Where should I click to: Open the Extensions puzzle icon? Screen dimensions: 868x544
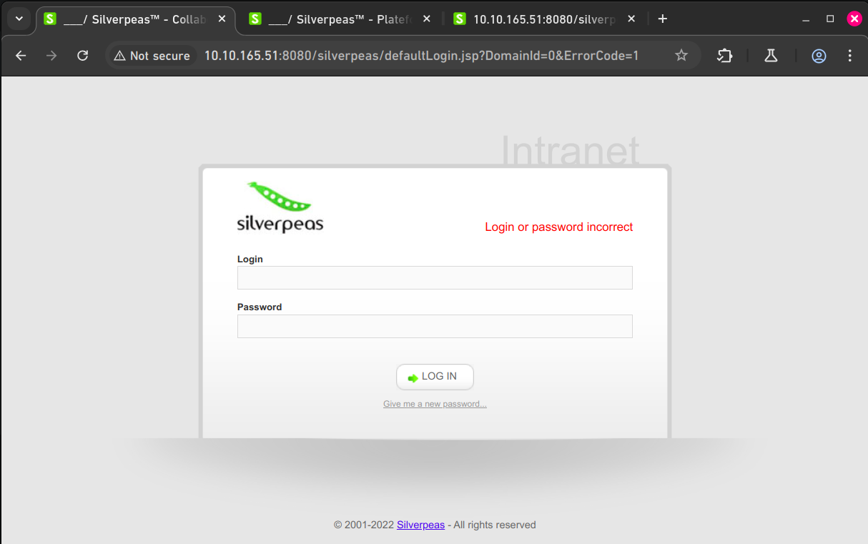725,56
